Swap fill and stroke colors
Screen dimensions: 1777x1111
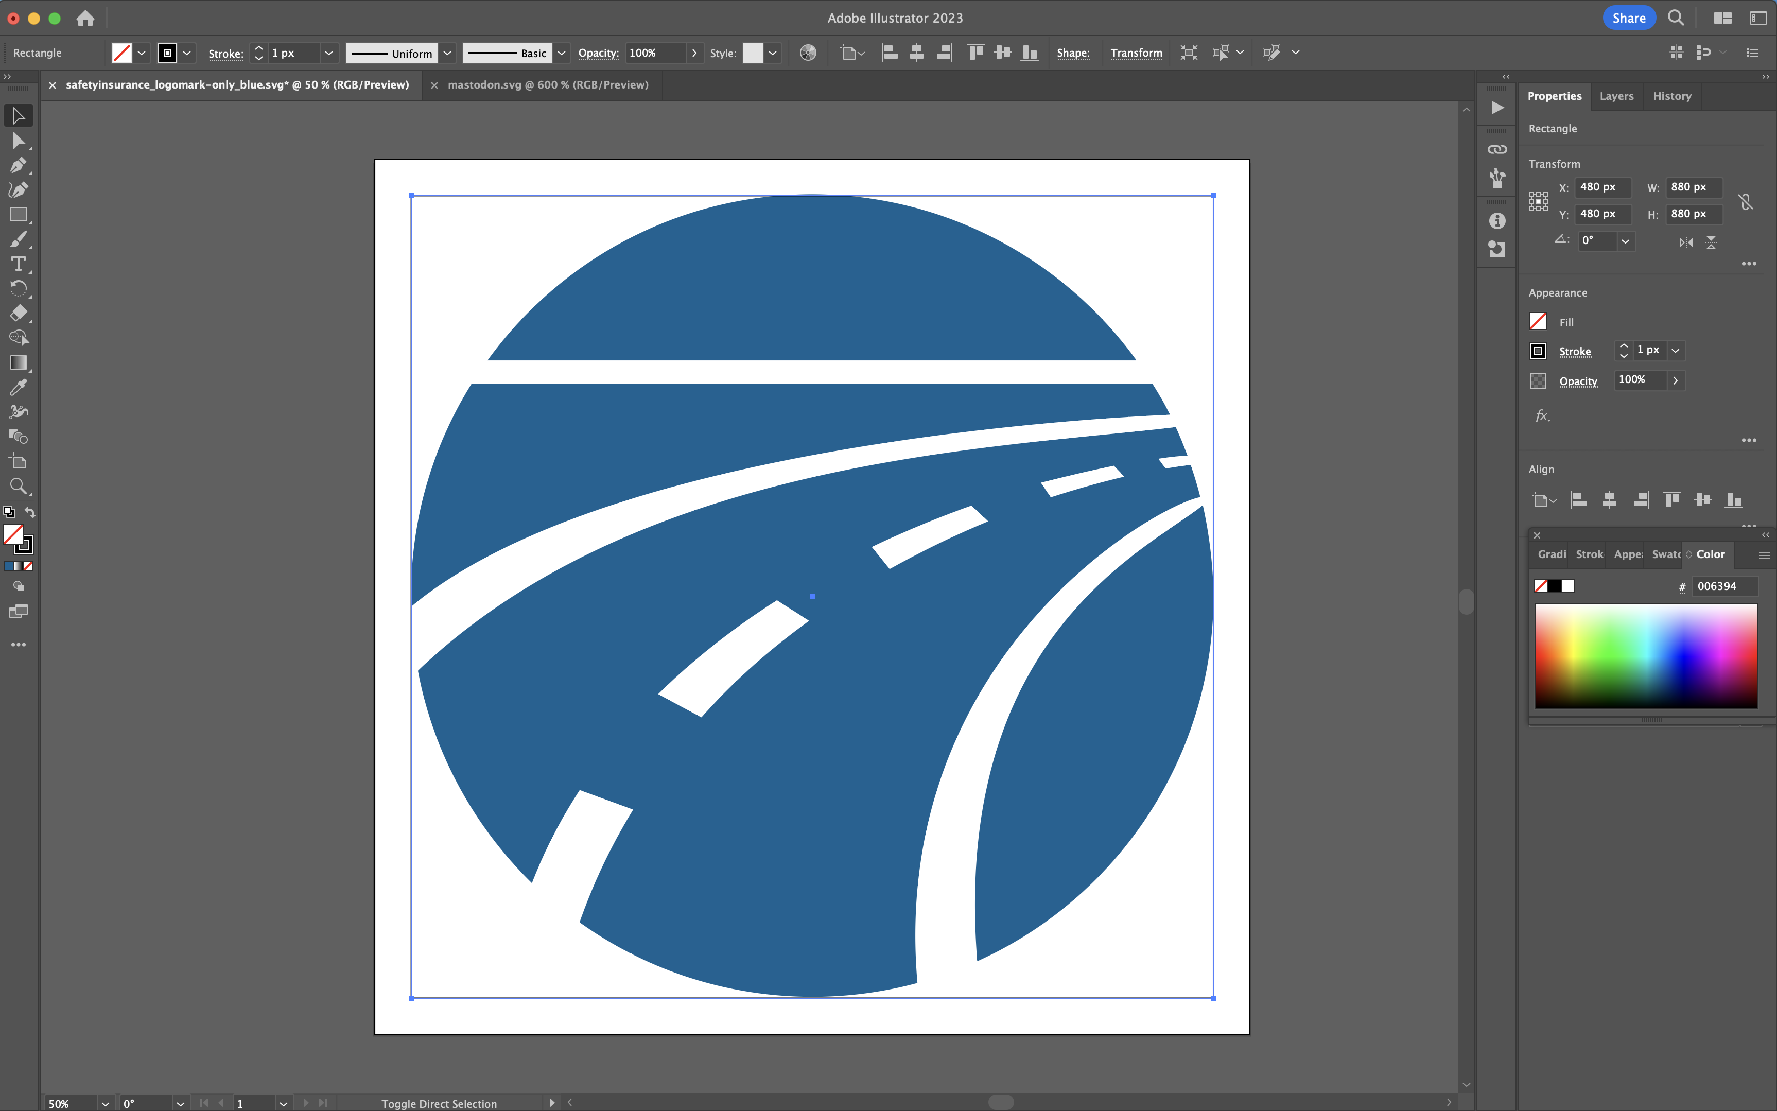pyautogui.click(x=30, y=511)
